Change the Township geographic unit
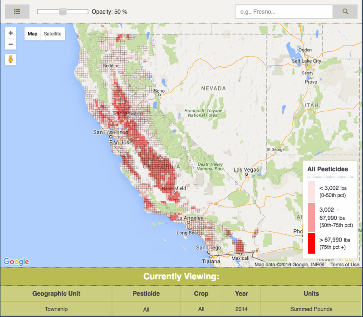This screenshot has width=363, height=317. tap(56, 309)
